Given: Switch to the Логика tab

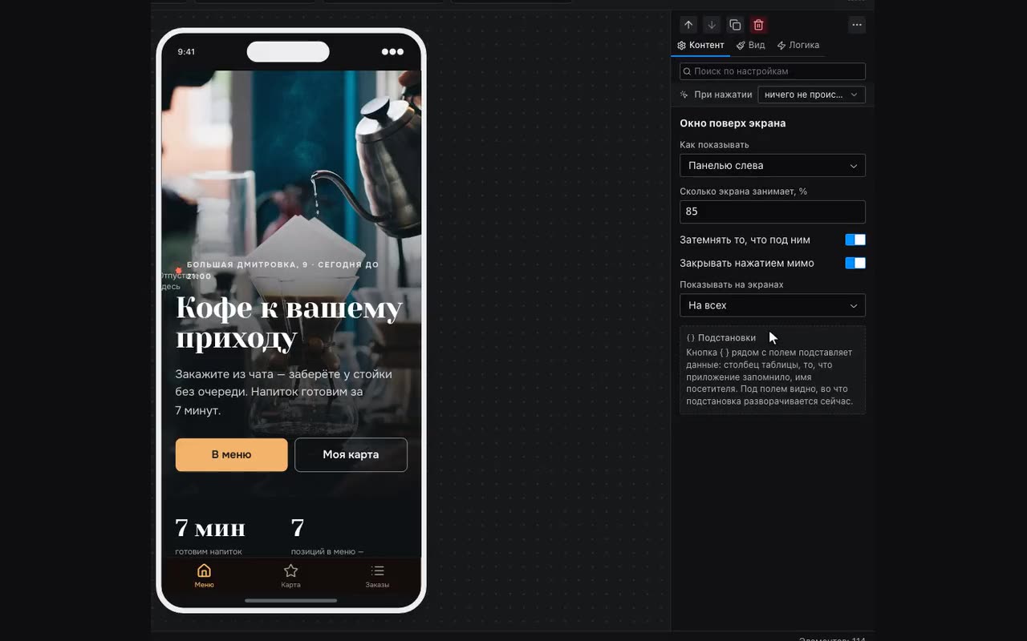Looking at the screenshot, I should [798, 45].
